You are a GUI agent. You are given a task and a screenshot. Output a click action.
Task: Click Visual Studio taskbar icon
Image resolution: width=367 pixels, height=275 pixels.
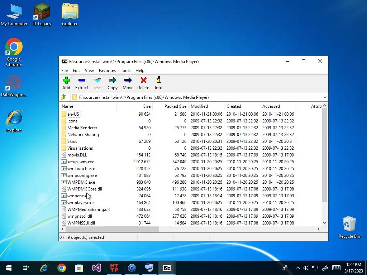[x=96, y=268]
